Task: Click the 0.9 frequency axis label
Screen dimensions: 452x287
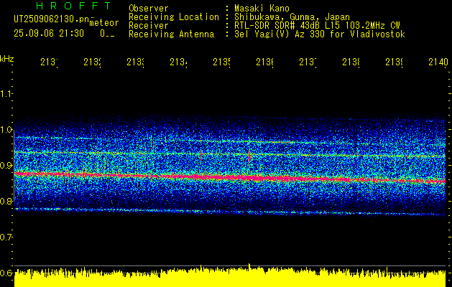Action: [6, 166]
